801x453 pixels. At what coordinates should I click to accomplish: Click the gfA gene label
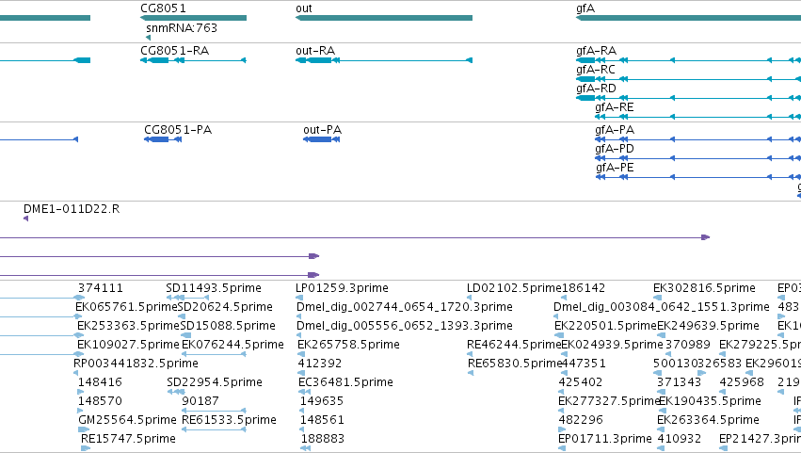pyautogui.click(x=585, y=8)
